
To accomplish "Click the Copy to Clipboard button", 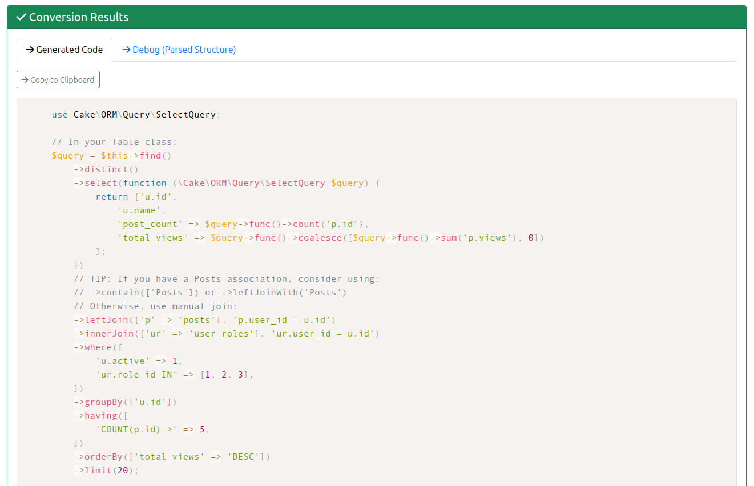I will coord(58,80).
